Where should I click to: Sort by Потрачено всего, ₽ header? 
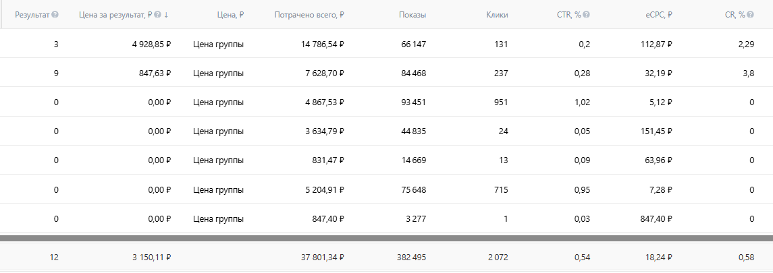click(309, 14)
